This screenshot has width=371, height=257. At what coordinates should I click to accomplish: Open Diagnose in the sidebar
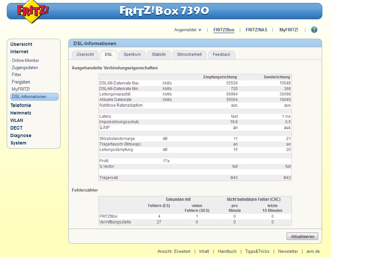pos(21,135)
